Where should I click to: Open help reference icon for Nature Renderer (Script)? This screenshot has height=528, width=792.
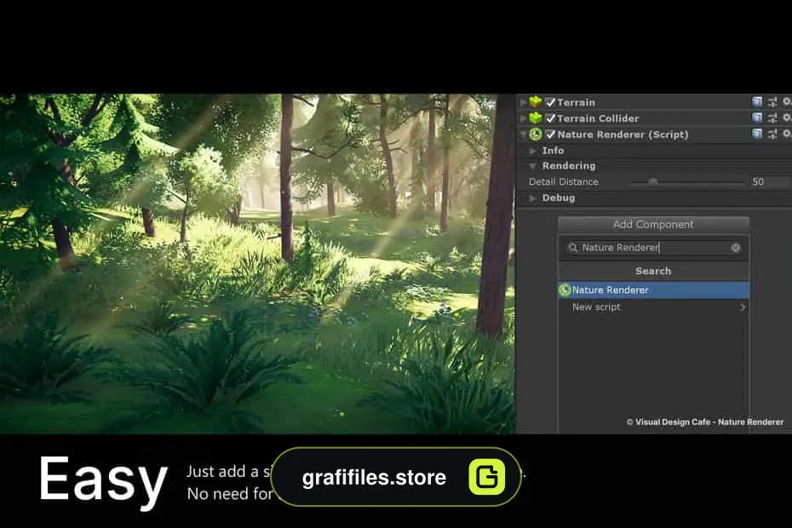tap(756, 134)
